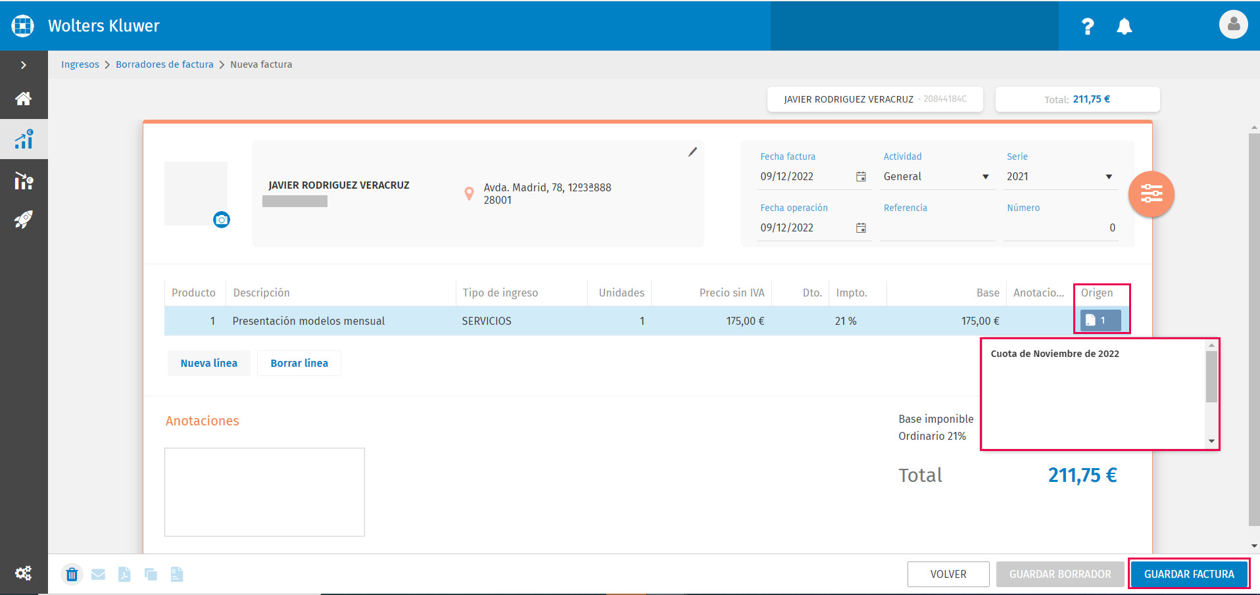Image resolution: width=1260 pixels, height=595 pixels.
Task: Open the Actividad General dropdown
Action: [x=936, y=176]
